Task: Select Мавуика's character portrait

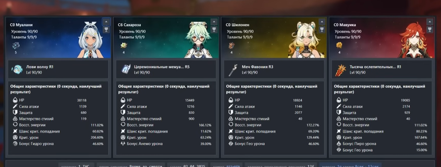Action: [414, 40]
